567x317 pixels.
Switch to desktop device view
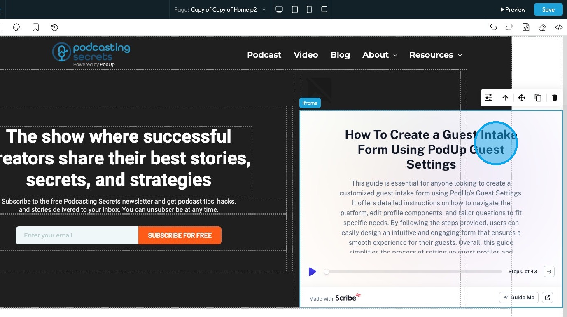279,9
